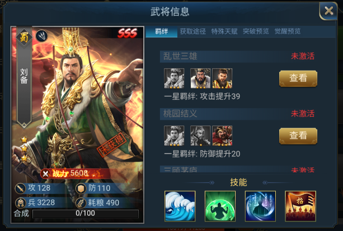Show the 觉醒预览 tab
This screenshot has width=343, height=231.
point(288,31)
